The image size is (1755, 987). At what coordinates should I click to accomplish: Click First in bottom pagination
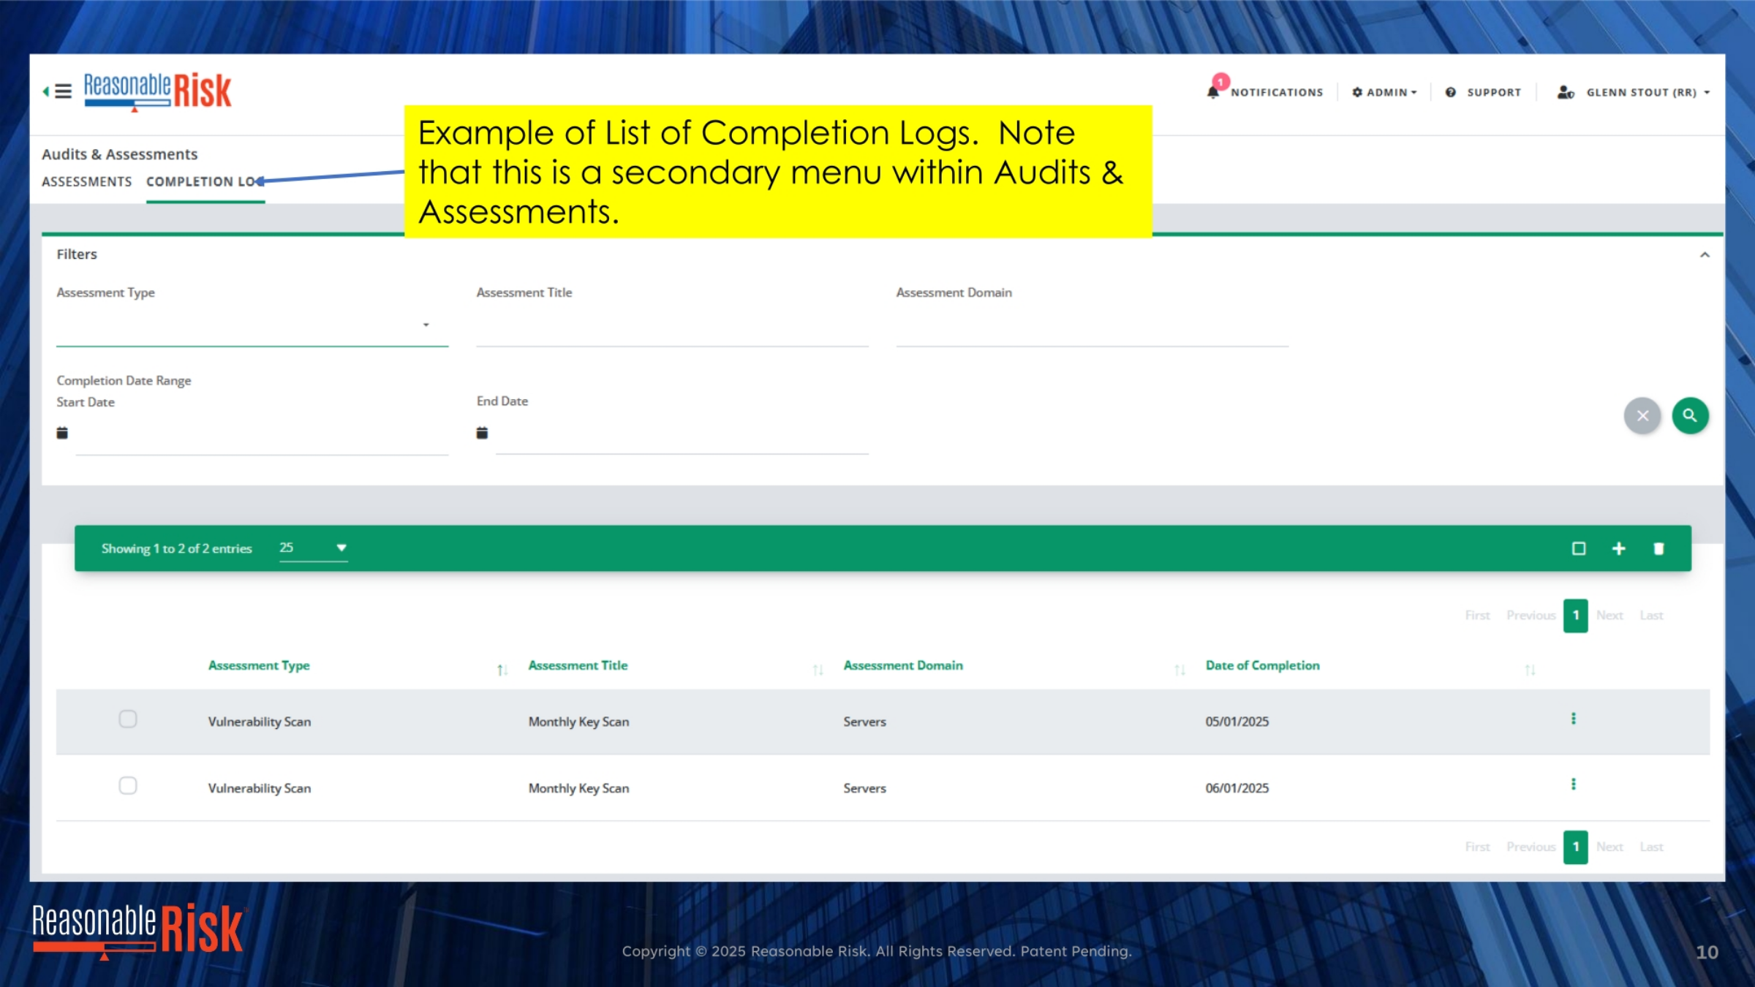click(1477, 847)
